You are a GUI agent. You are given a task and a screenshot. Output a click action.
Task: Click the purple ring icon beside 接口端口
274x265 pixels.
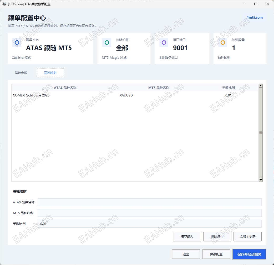(164, 42)
